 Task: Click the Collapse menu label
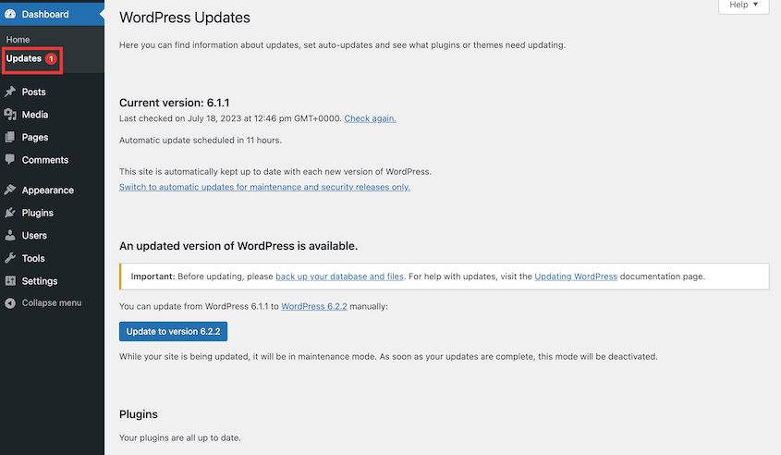coord(52,303)
